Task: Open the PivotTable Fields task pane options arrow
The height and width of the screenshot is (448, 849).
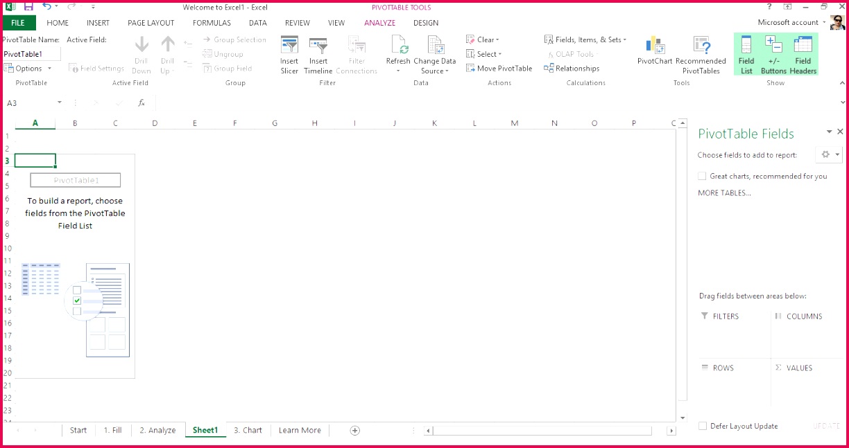Action: (x=829, y=132)
